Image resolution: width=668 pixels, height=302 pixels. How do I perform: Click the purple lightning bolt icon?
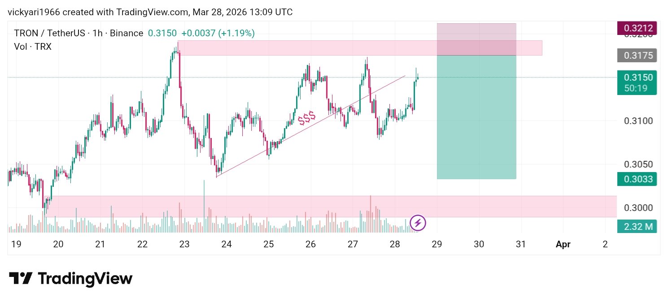click(x=418, y=222)
